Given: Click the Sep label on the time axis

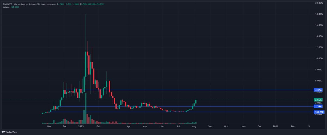Looking at the screenshot, I should [x=210, y=127].
